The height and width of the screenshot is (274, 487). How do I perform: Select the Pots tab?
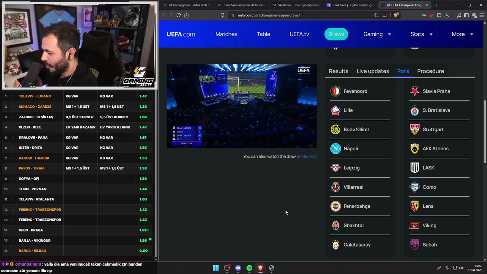click(403, 71)
